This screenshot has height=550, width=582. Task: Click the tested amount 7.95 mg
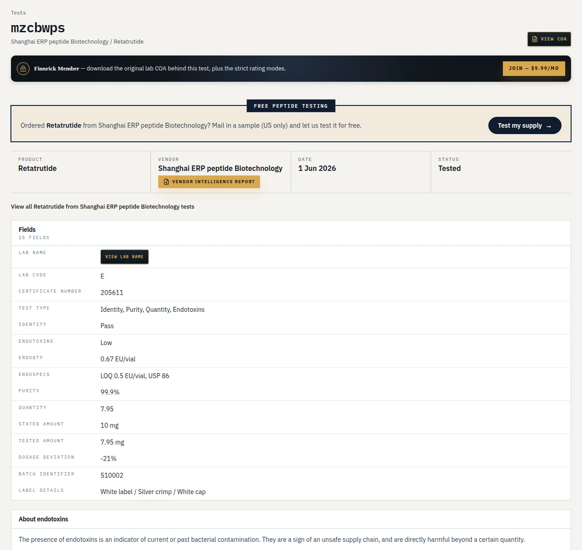click(112, 442)
